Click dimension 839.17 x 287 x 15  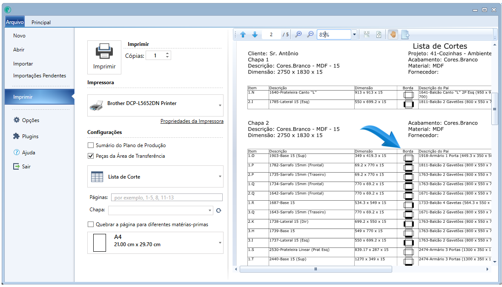pos(371,250)
